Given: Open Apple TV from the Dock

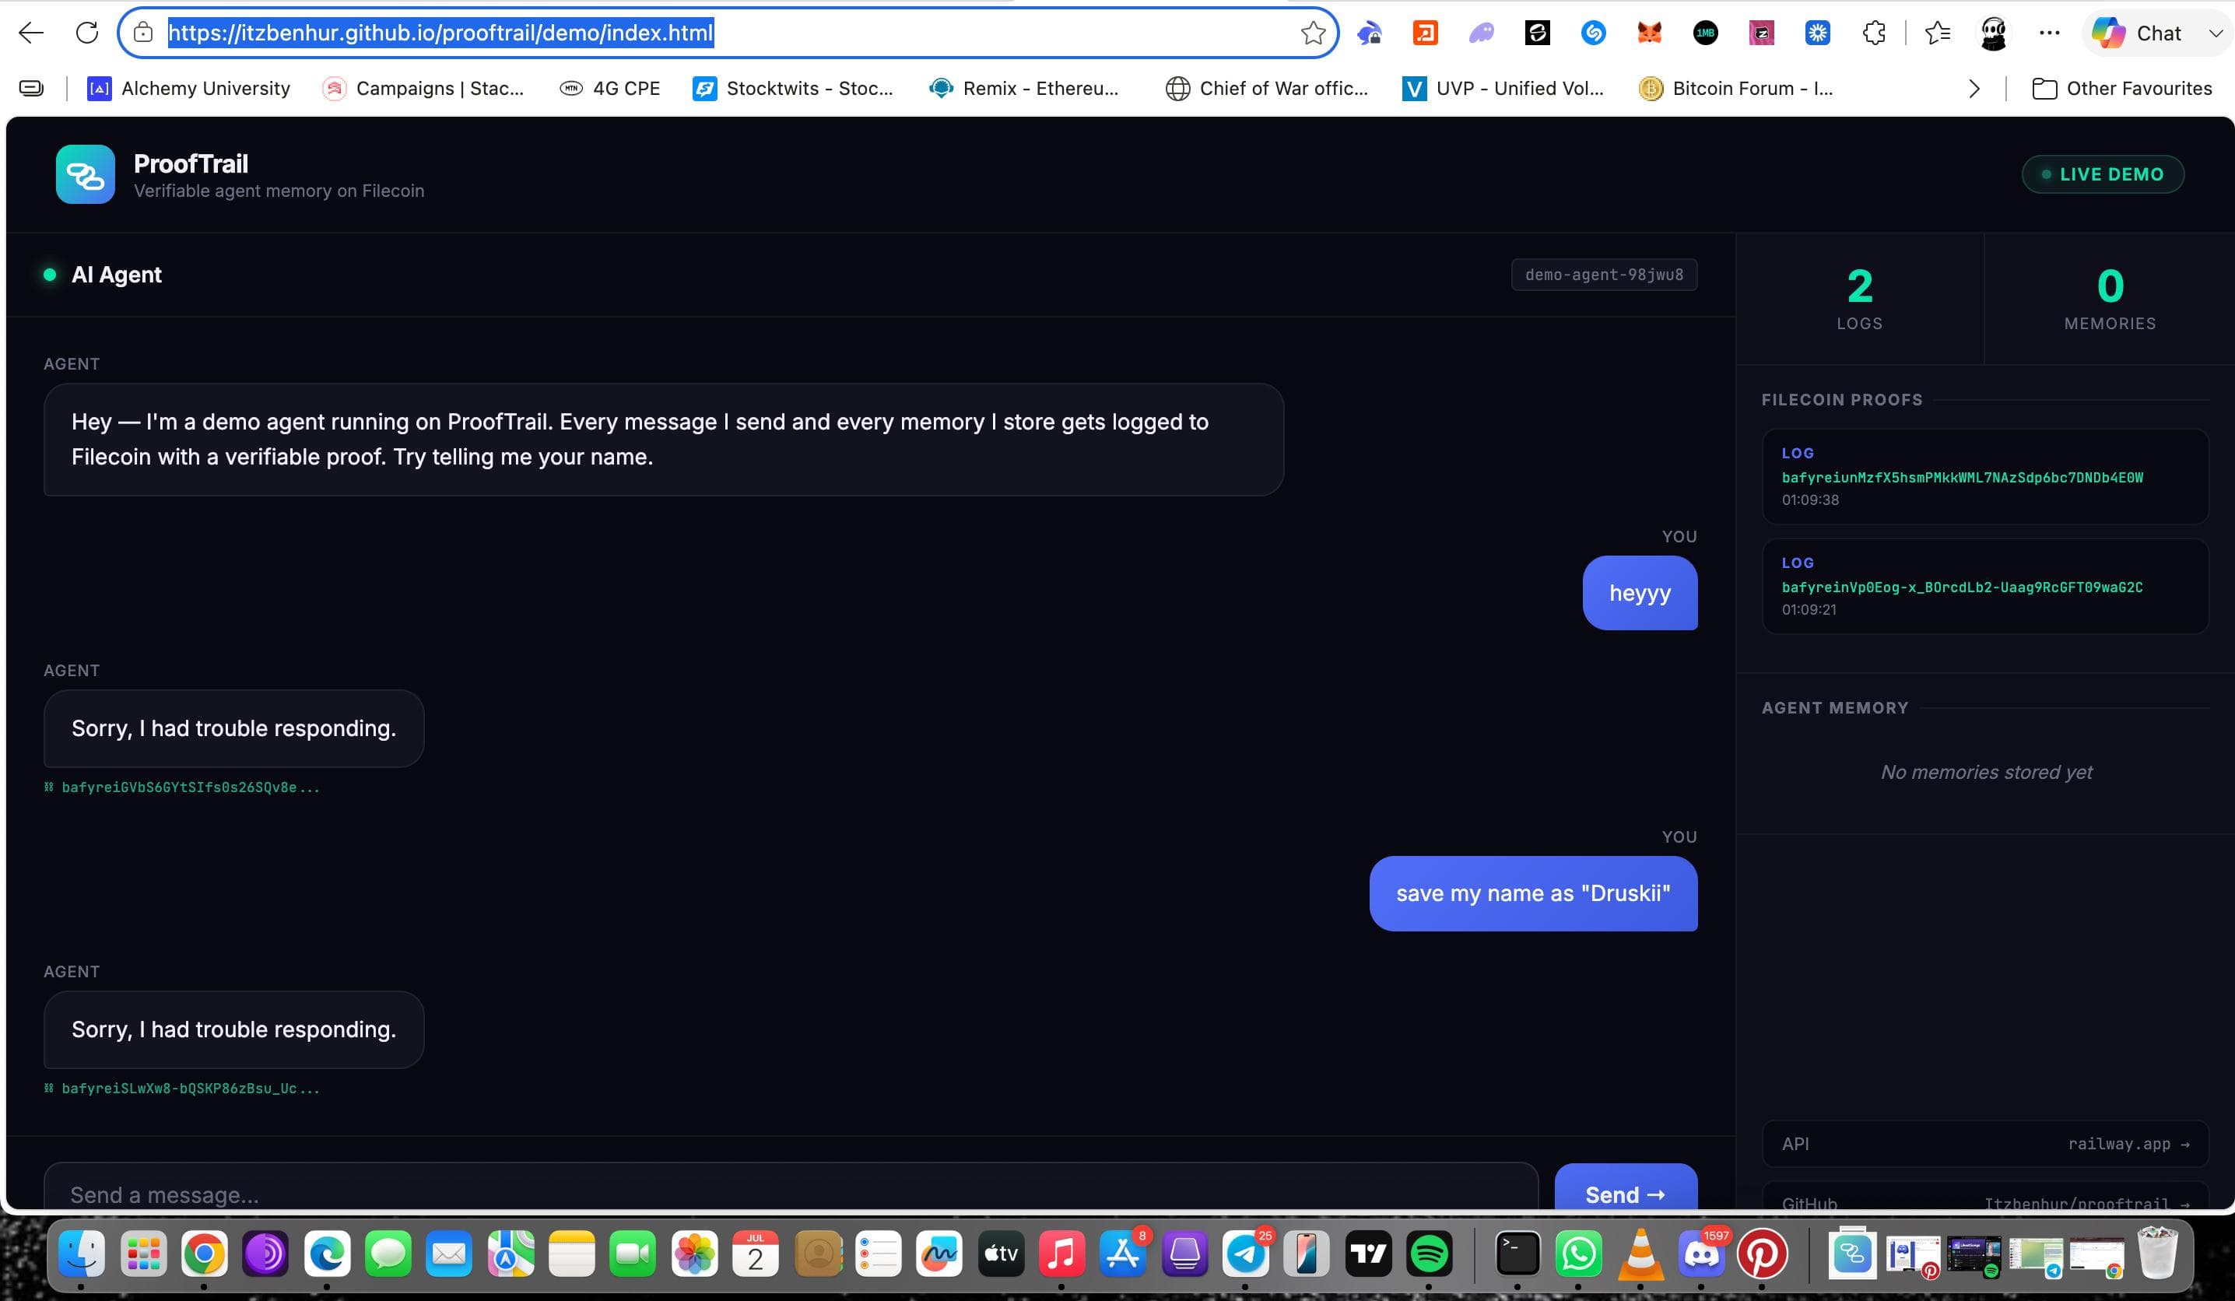Looking at the screenshot, I should pos(1001,1254).
